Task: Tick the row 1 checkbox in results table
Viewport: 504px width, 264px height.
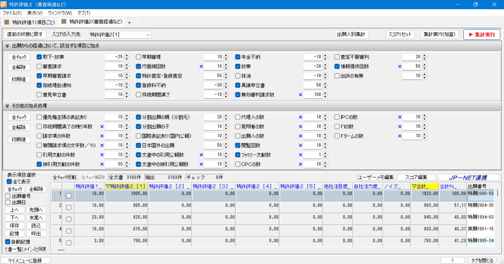Action: click(x=69, y=196)
